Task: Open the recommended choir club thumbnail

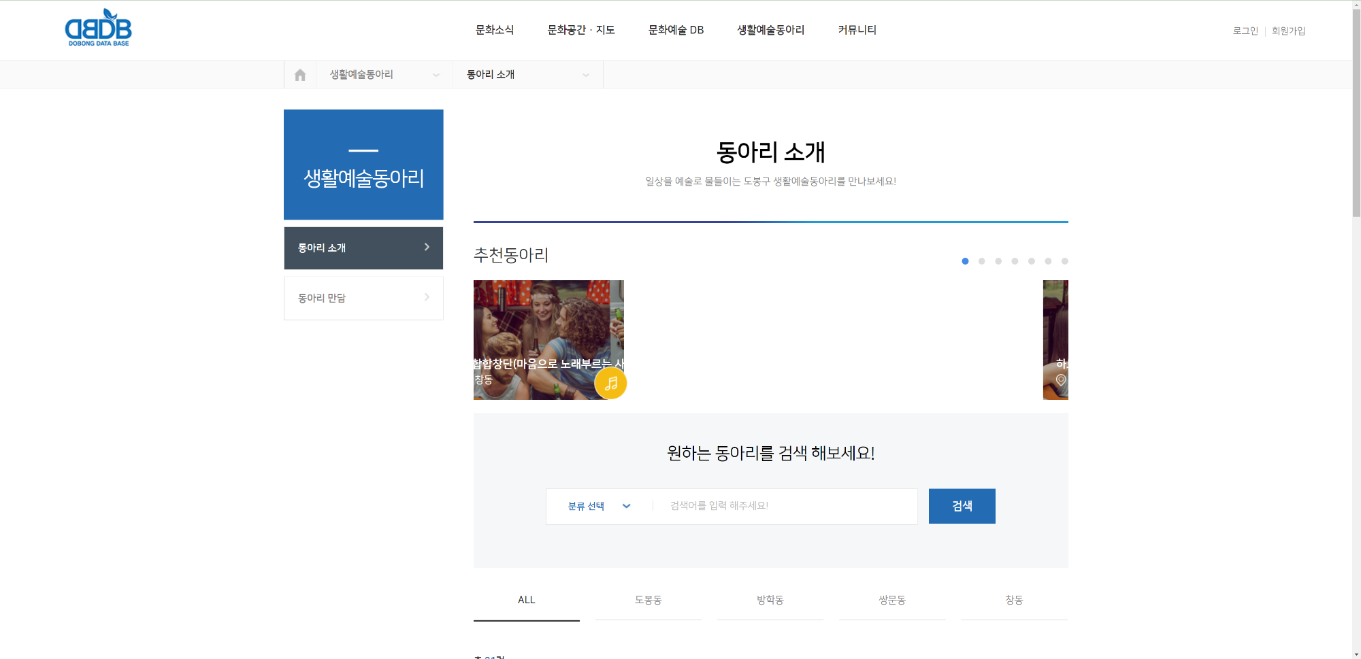Action: click(548, 326)
